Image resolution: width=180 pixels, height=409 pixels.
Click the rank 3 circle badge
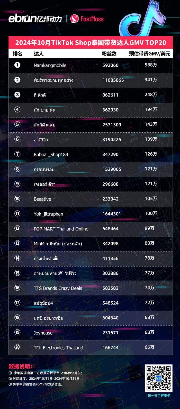[17, 94]
